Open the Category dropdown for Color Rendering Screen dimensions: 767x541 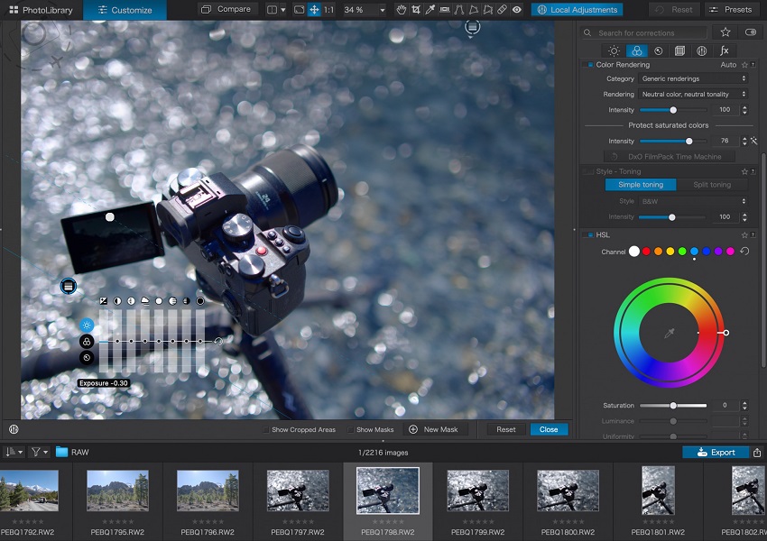(x=693, y=79)
